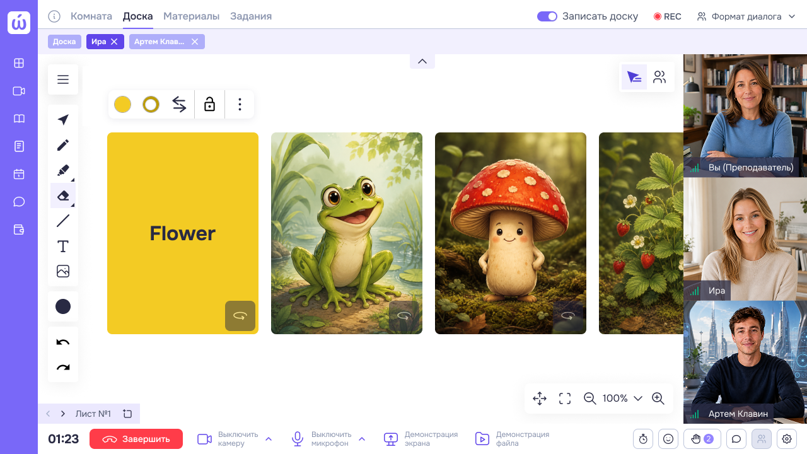
Task: Click the red Завершить button
Action: point(136,439)
